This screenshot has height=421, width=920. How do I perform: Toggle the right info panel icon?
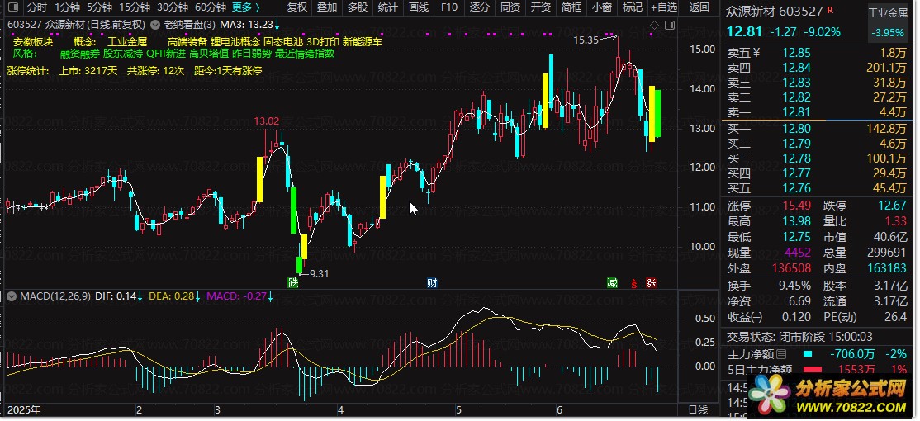[x=670, y=25]
